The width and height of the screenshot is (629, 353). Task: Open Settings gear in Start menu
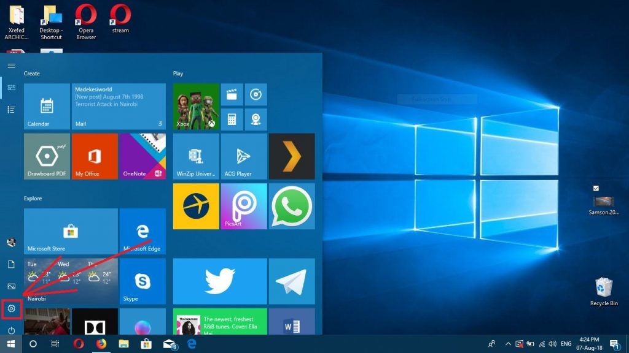click(x=11, y=309)
